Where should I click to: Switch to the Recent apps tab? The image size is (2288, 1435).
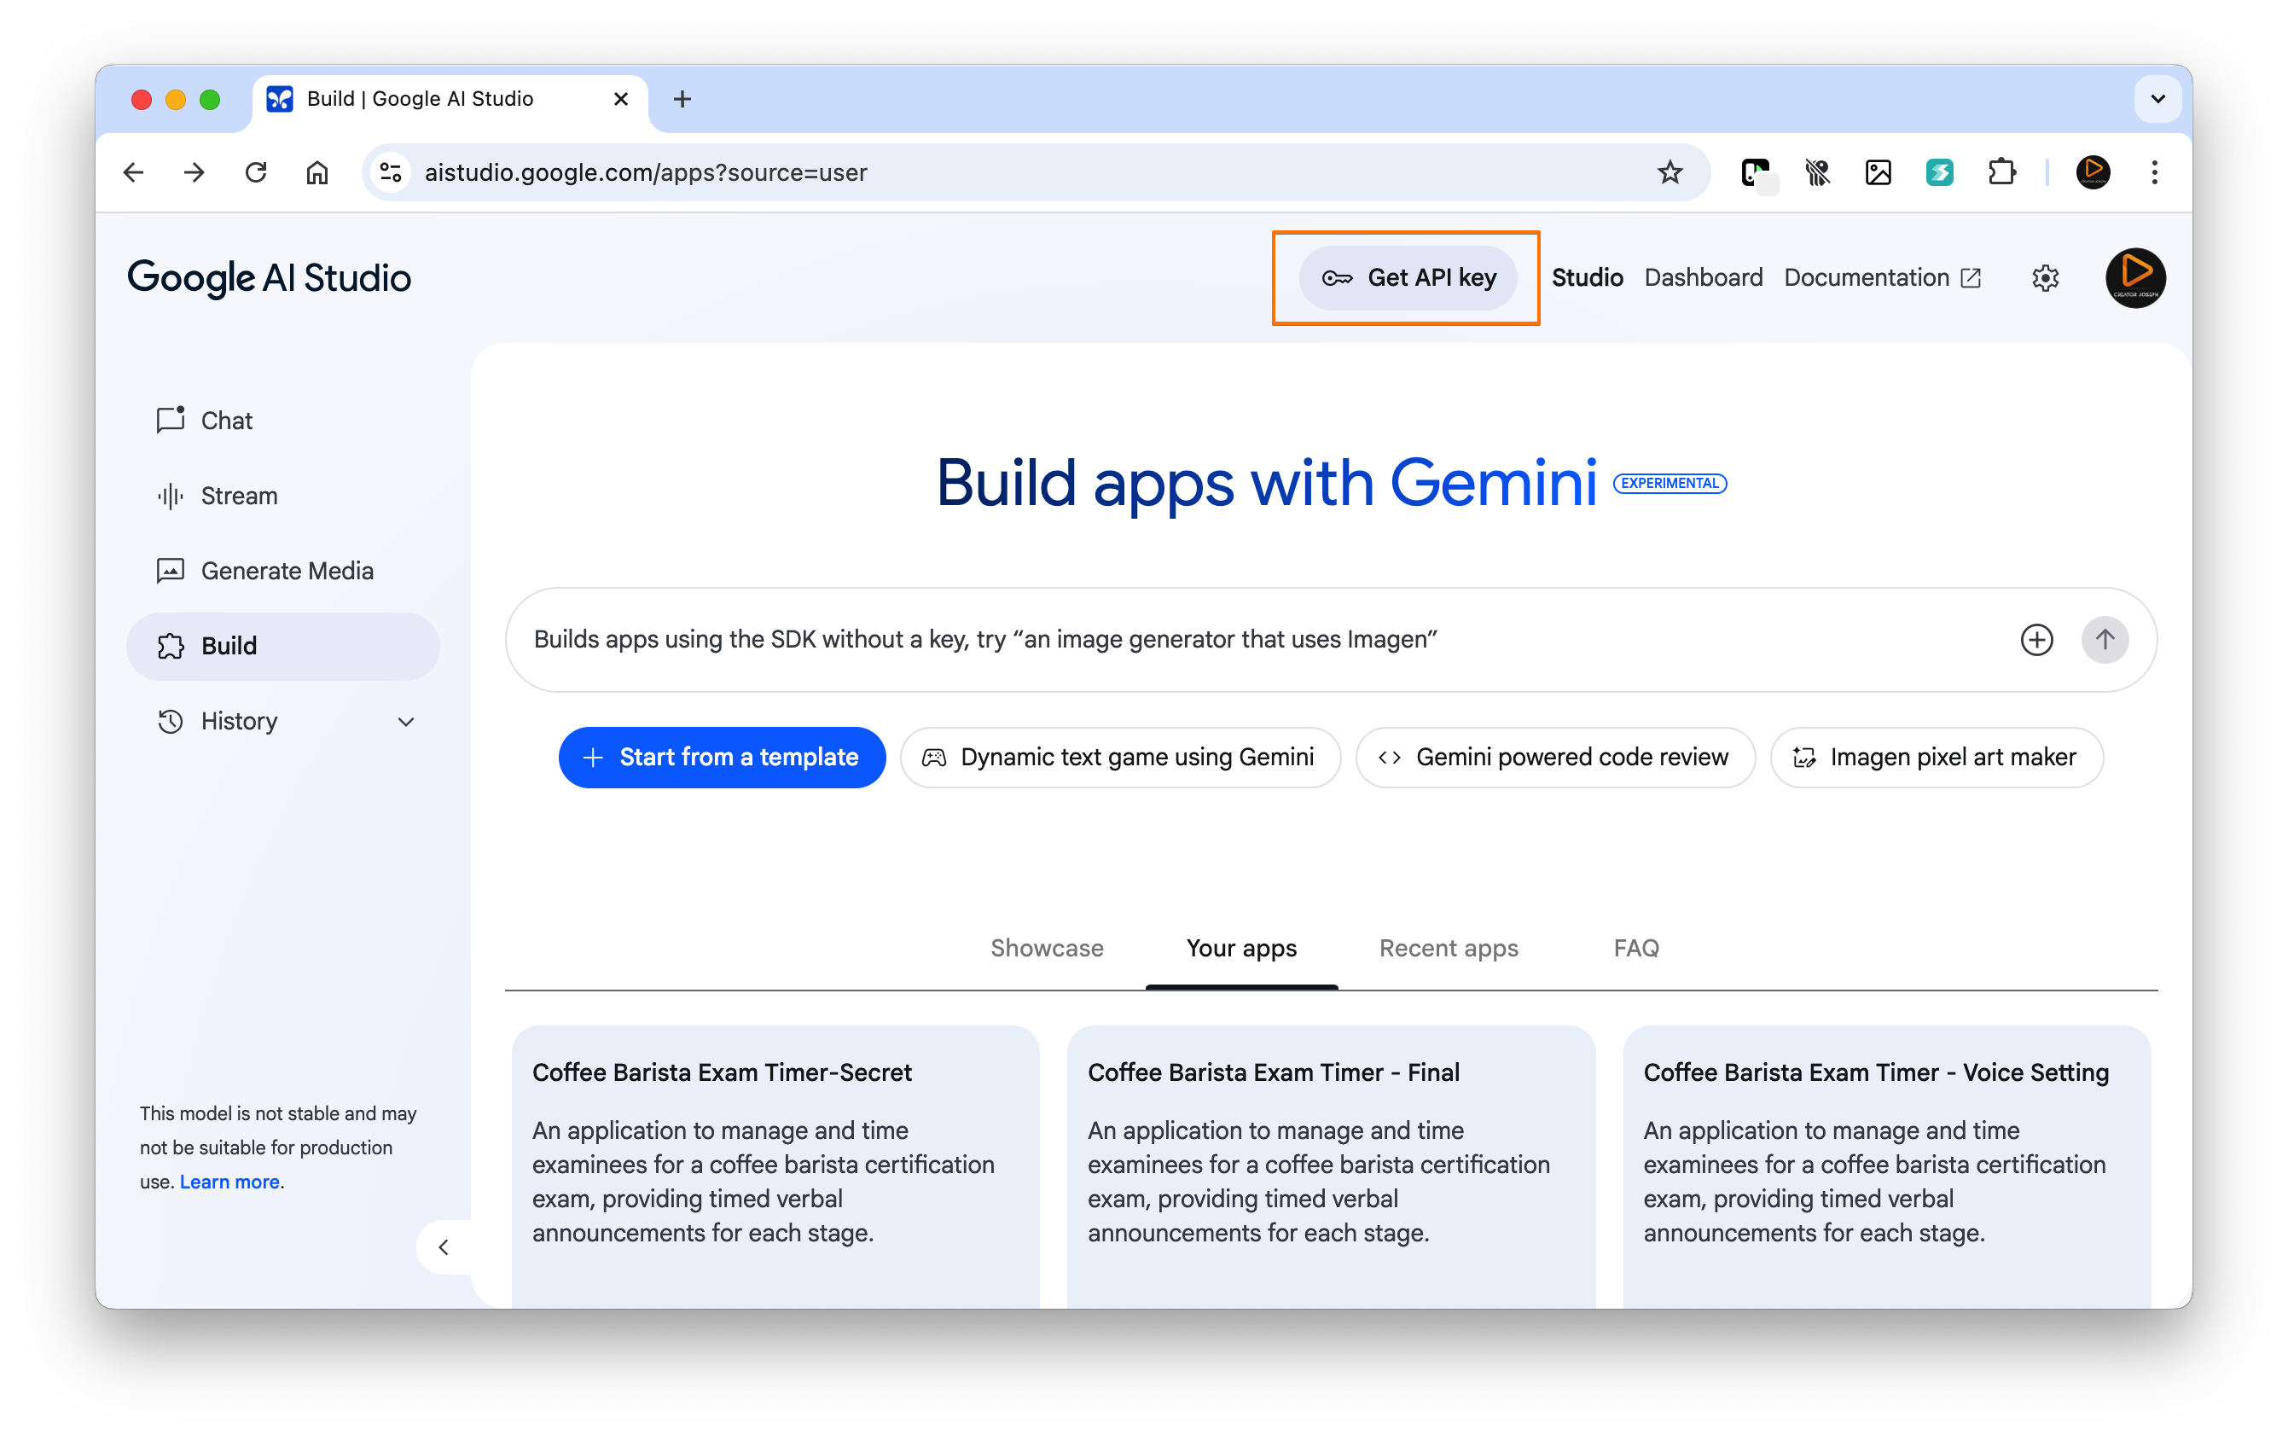click(x=1449, y=948)
